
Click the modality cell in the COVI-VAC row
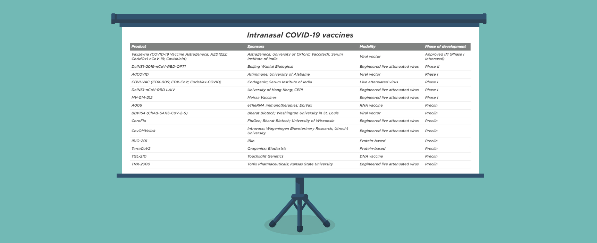[378, 82]
